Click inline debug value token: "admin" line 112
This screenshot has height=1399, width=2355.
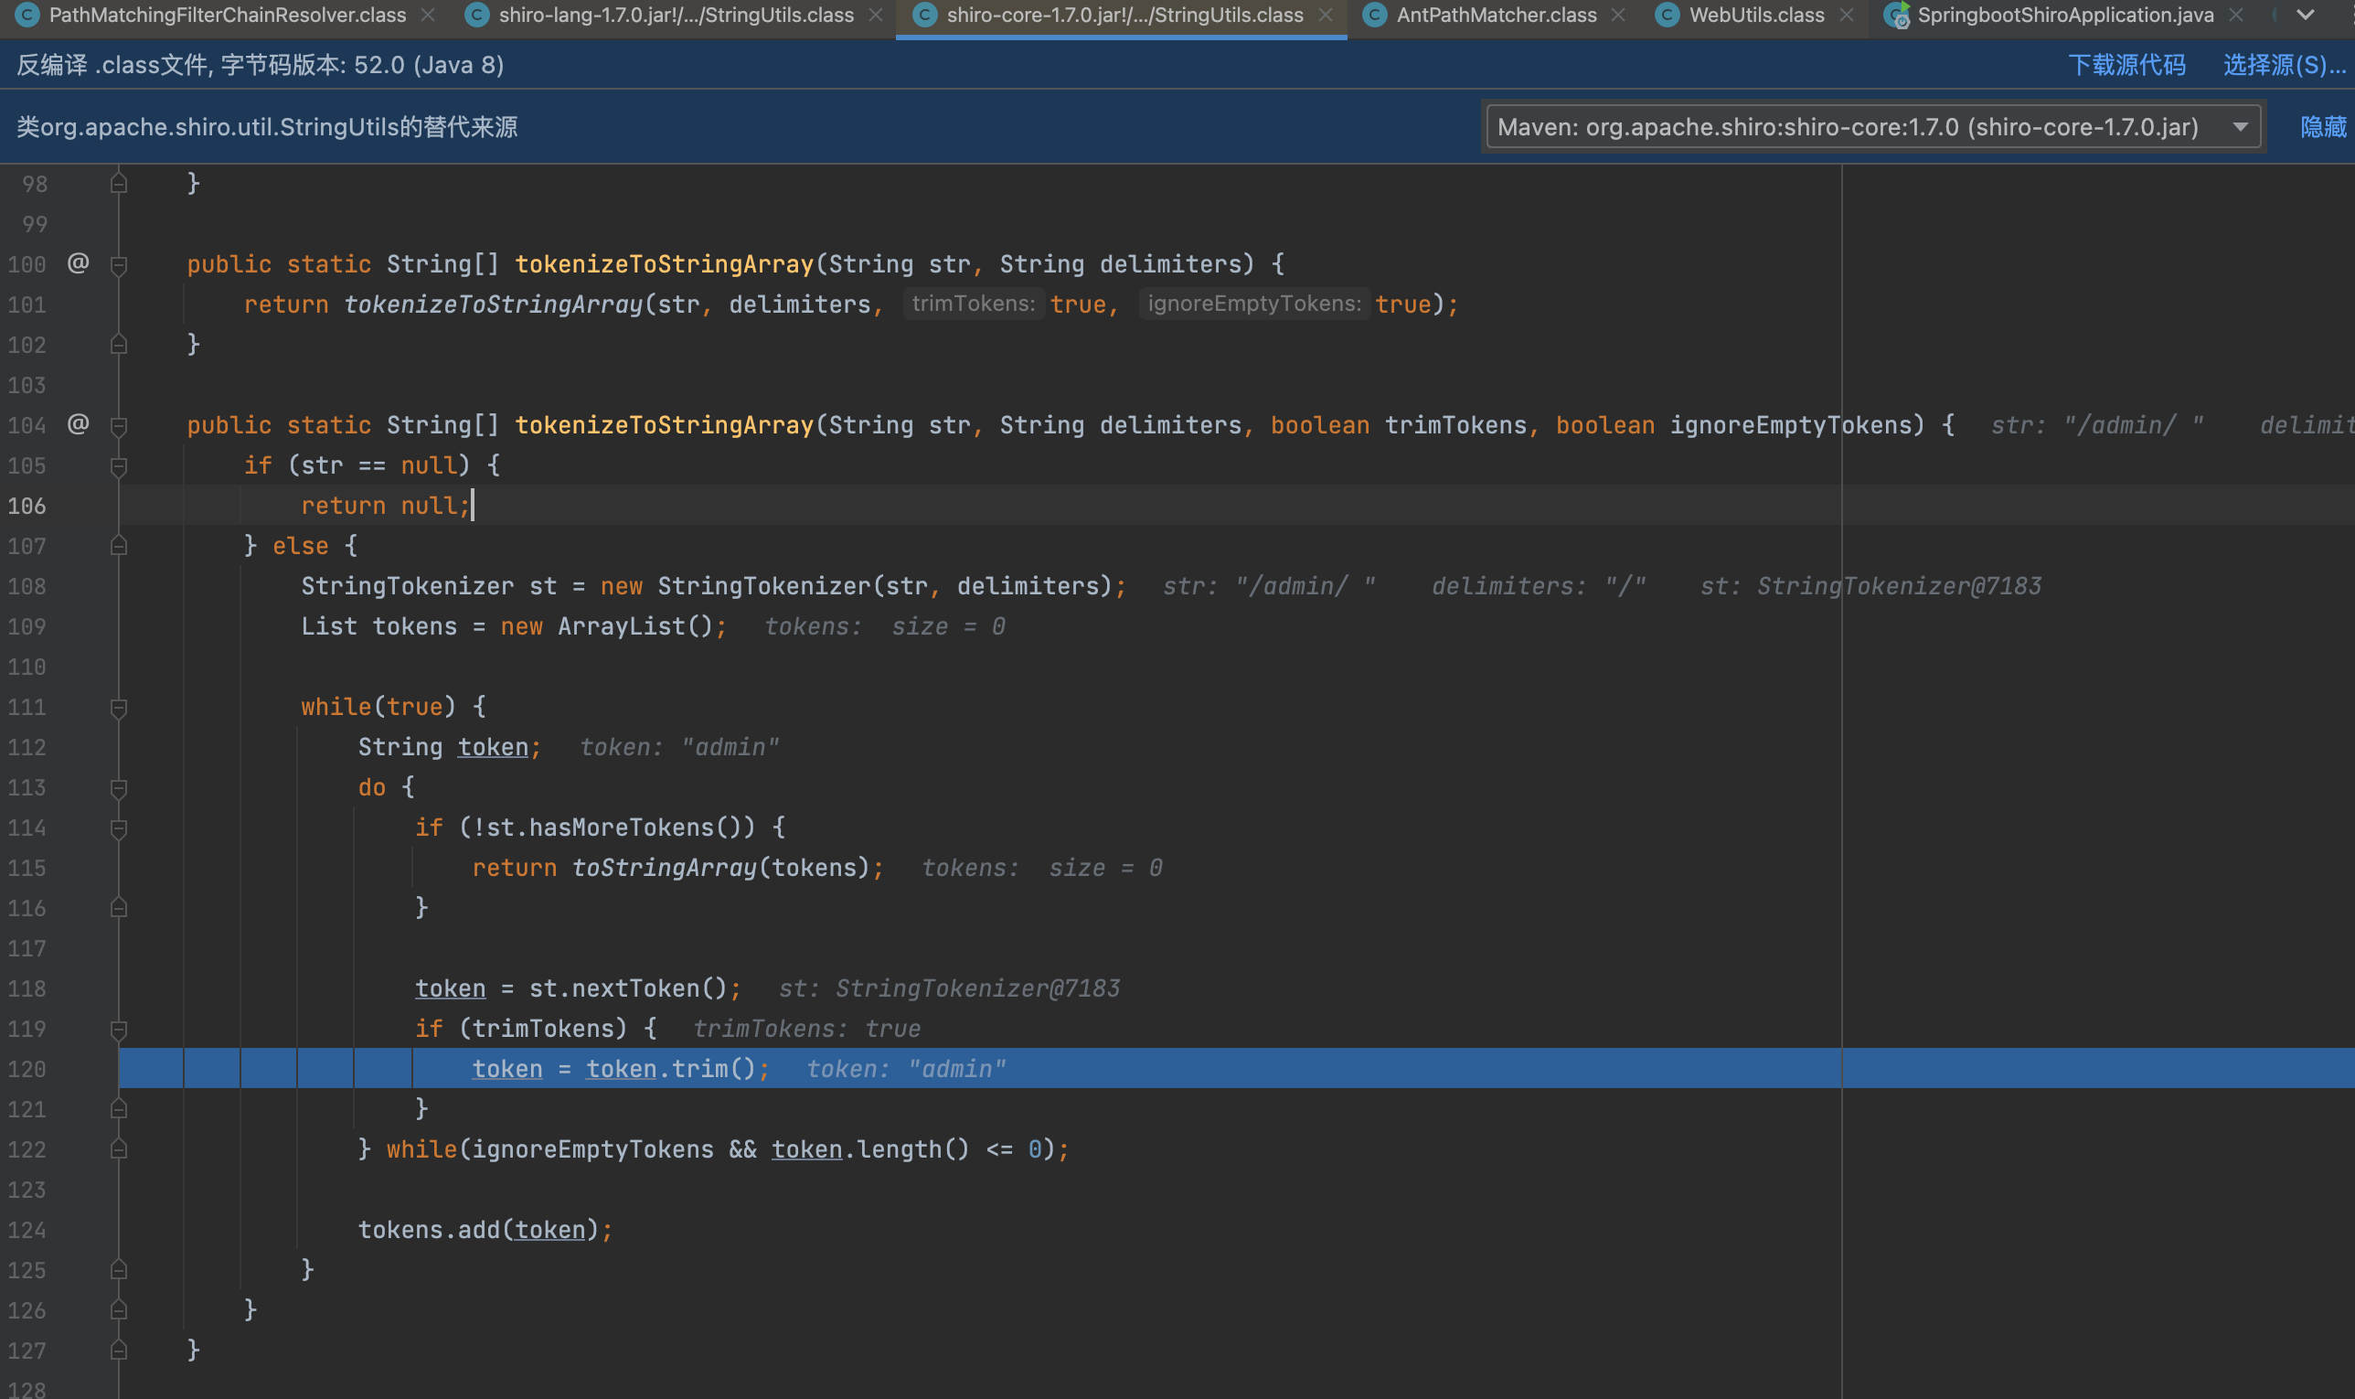[679, 748]
